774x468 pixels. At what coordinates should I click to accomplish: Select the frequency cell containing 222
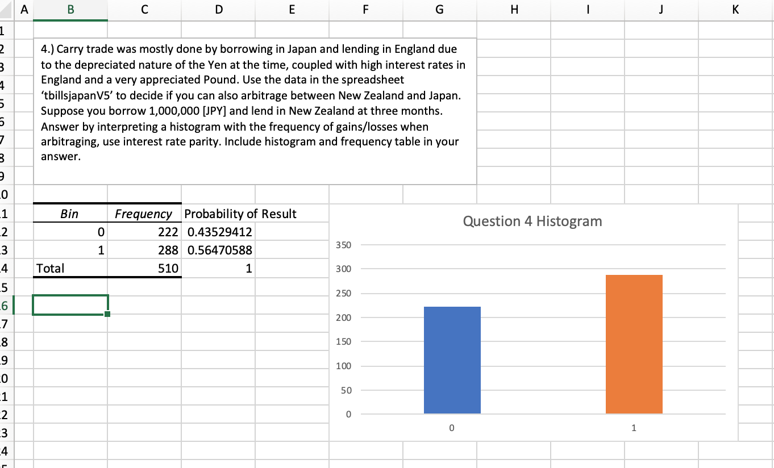[x=144, y=232]
